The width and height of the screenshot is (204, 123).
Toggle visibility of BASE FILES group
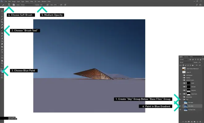(180, 94)
